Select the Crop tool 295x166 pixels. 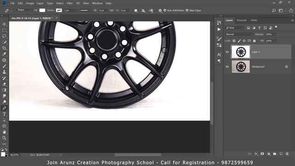click(x=4, y=48)
